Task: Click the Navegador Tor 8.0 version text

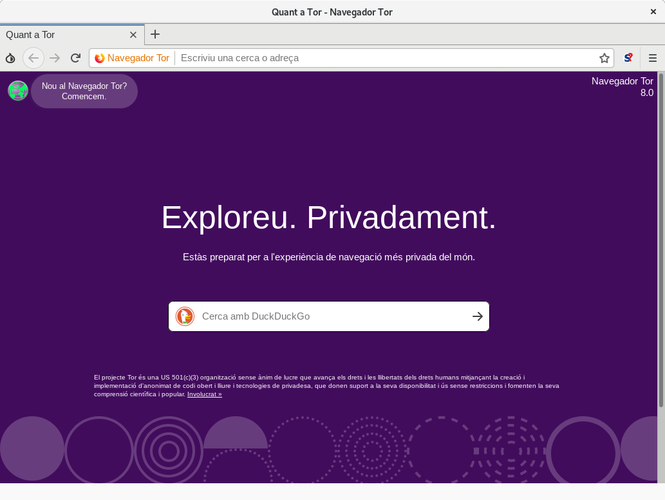Action: 622,86
